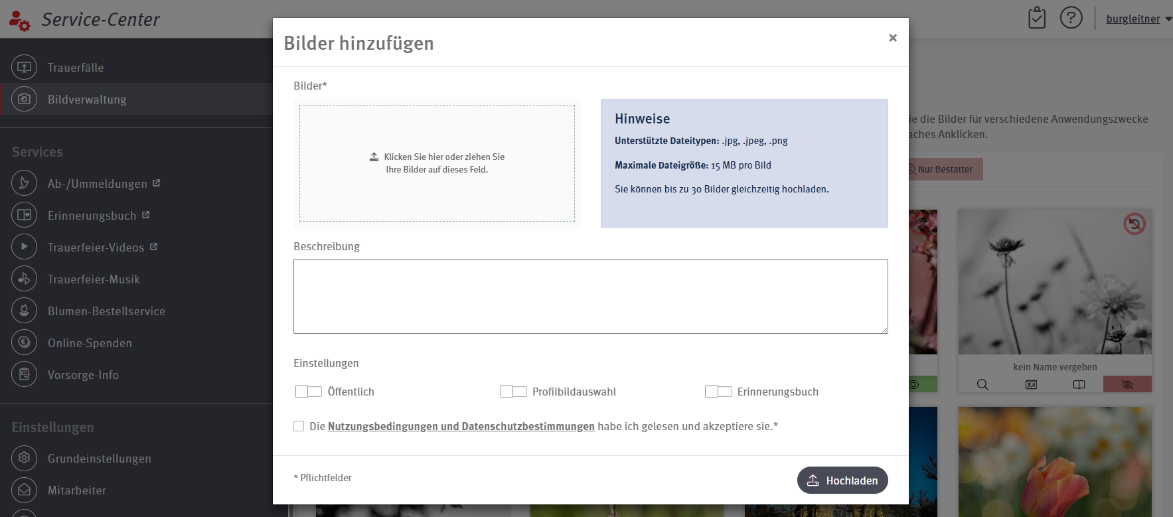Click the Mitarbeiter envelope icon
The width and height of the screenshot is (1173, 517).
coord(24,490)
